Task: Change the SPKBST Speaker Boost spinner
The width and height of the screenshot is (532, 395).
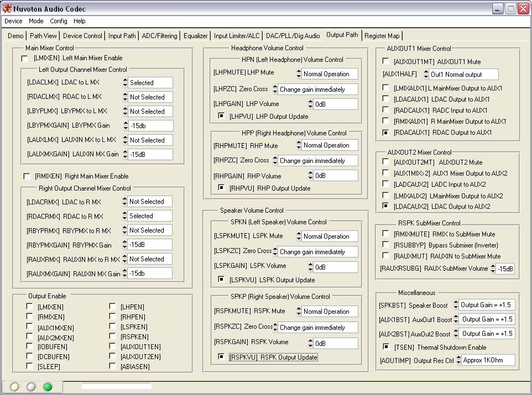Action: [456, 305]
